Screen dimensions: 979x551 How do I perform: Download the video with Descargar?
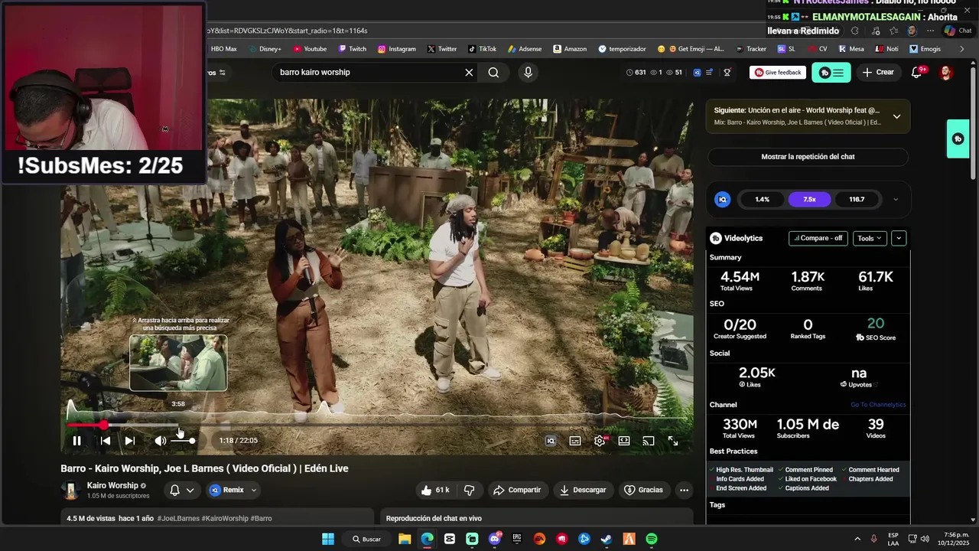583,490
